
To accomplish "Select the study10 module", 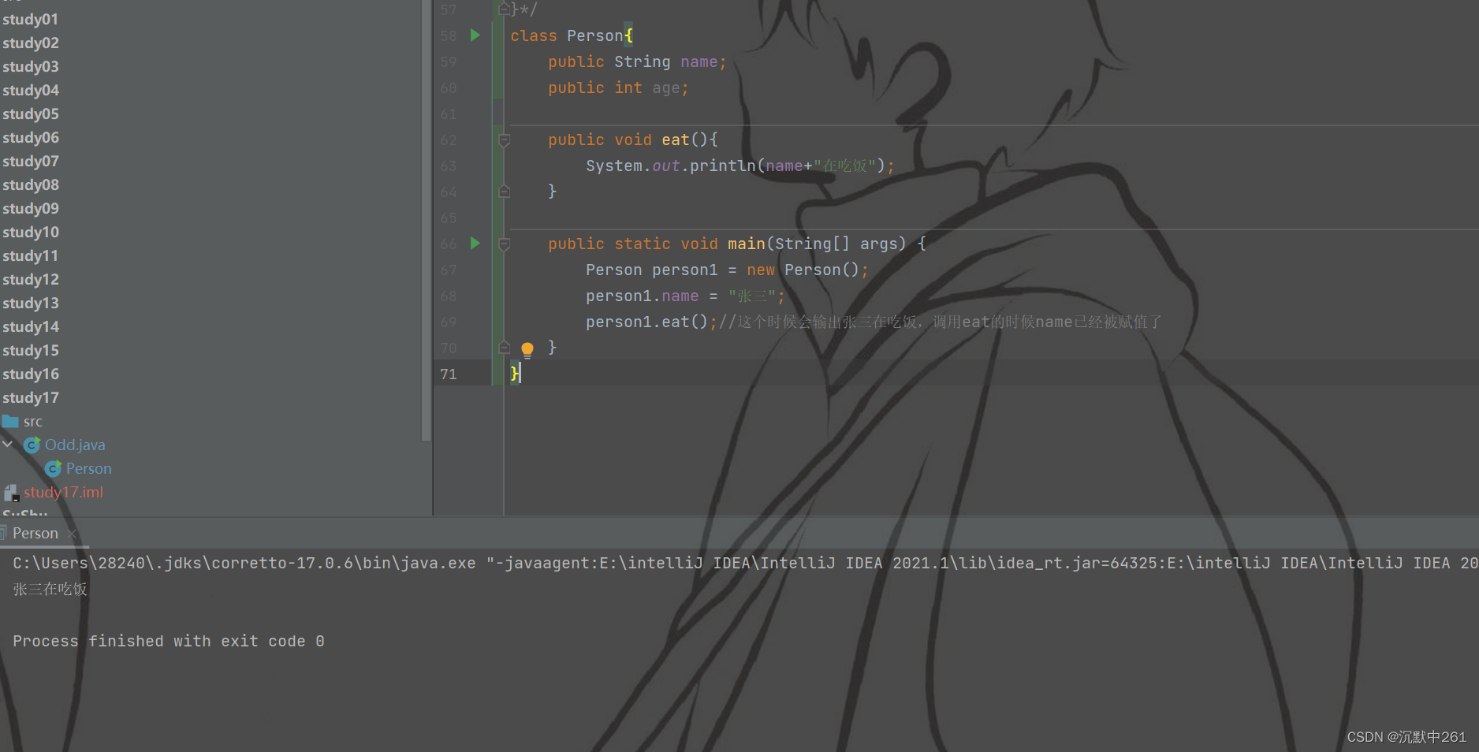I will (30, 232).
